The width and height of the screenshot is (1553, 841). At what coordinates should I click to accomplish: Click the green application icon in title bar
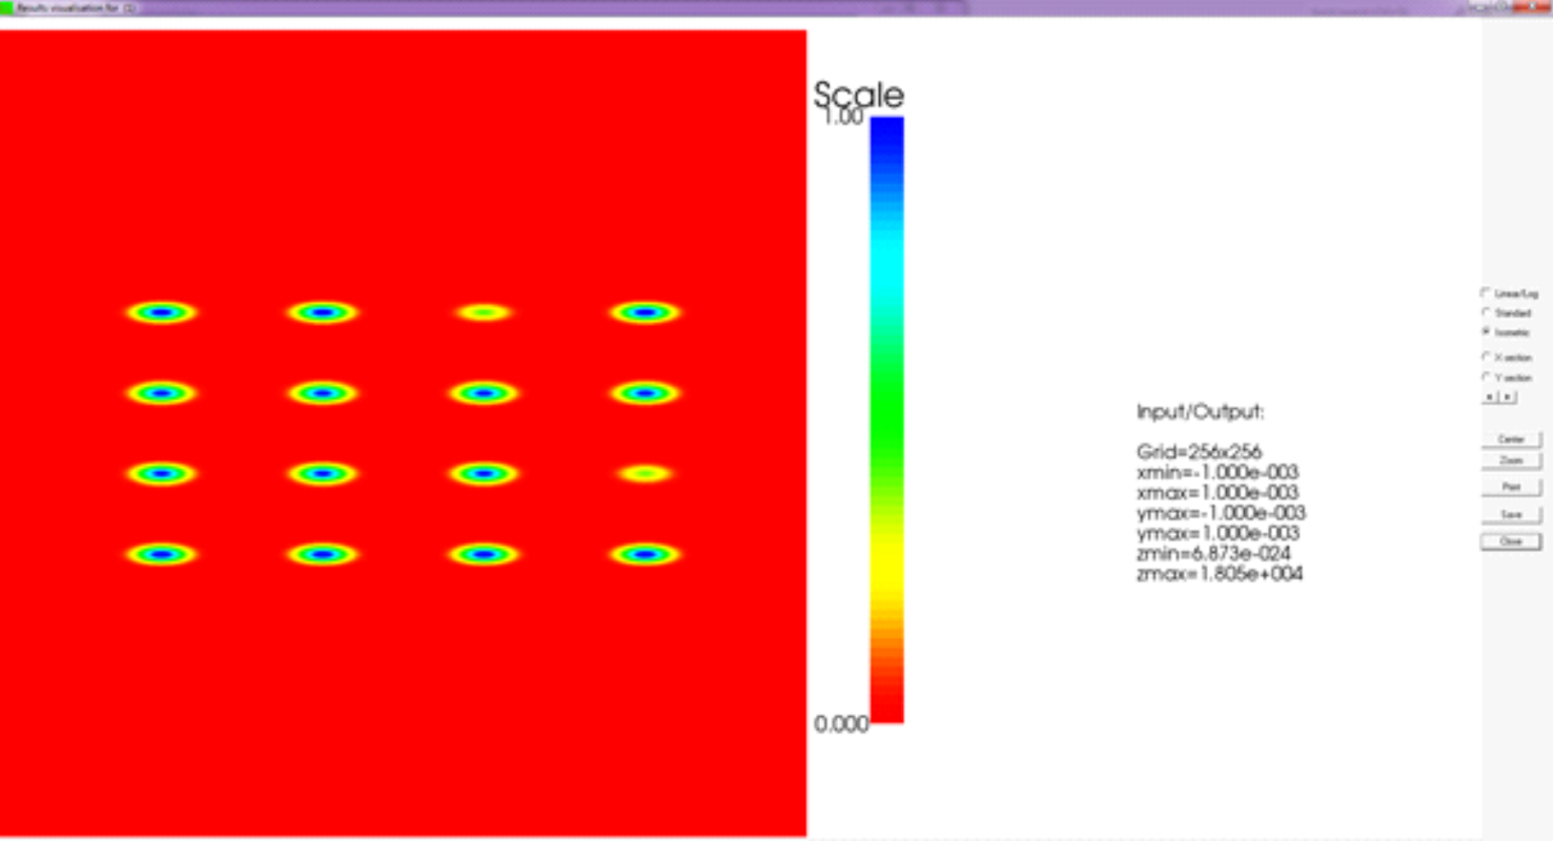click(7, 7)
